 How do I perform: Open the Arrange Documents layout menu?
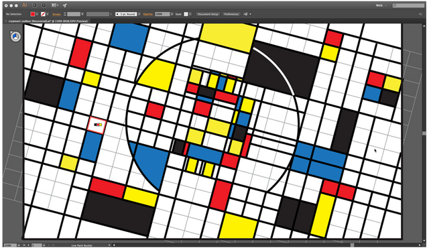tap(55, 5)
